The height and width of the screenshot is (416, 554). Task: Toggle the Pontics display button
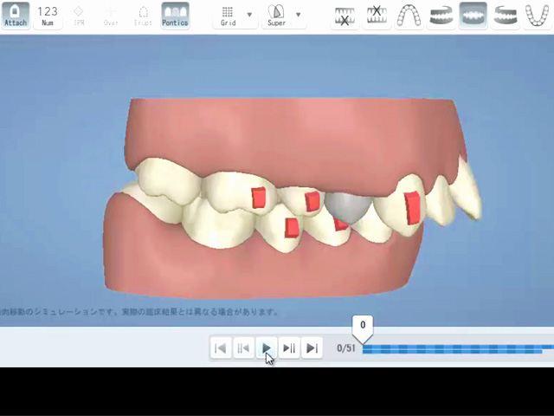coord(175,15)
